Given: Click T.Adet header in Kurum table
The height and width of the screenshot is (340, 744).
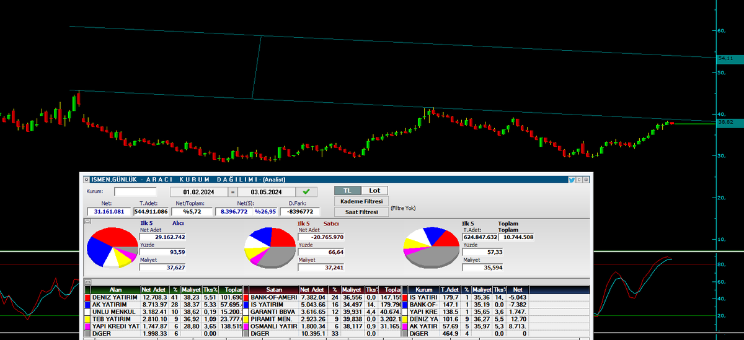Looking at the screenshot, I should click(x=449, y=290).
